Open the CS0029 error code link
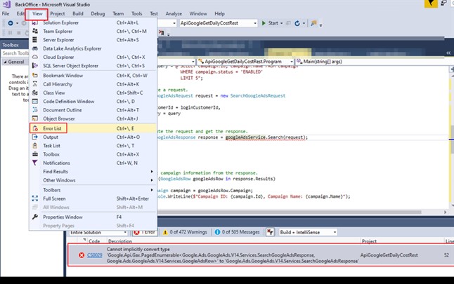Screen dimensions: 454x284 pos(95,255)
